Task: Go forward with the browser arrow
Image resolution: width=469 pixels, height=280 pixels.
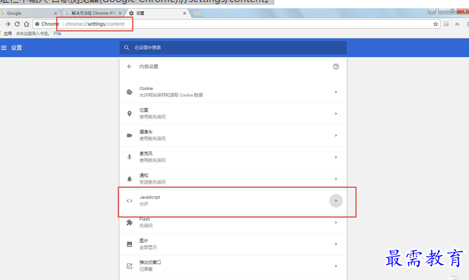Action: [8, 24]
